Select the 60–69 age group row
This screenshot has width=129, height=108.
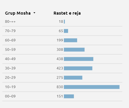62,40
